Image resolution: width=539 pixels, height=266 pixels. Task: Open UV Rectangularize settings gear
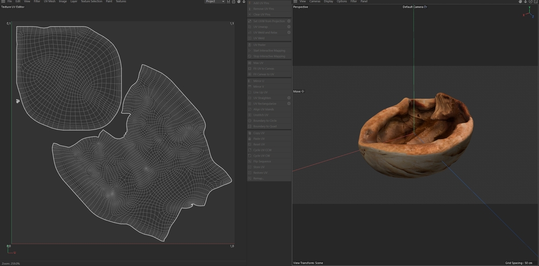[x=289, y=103]
